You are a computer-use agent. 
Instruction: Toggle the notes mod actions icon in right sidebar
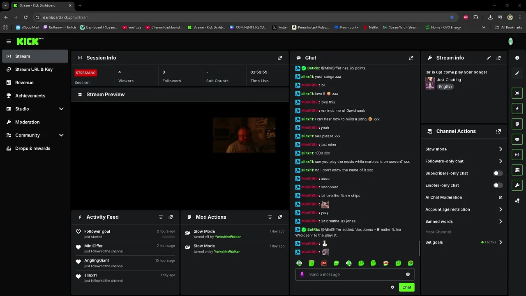[517, 124]
